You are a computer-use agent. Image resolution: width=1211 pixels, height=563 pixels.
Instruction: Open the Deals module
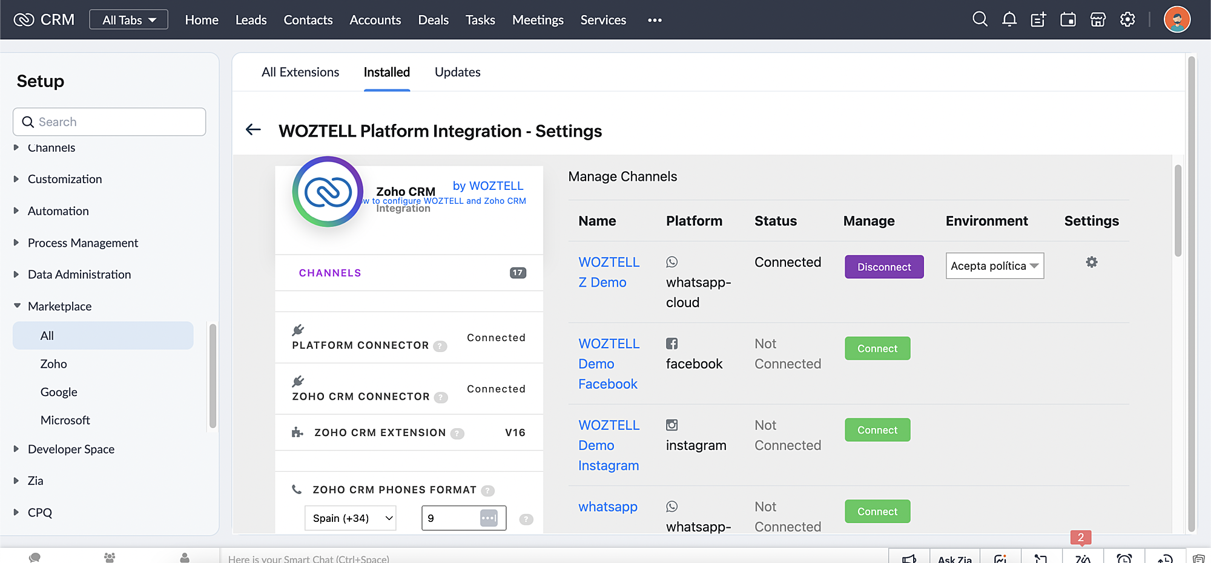pyautogui.click(x=434, y=20)
